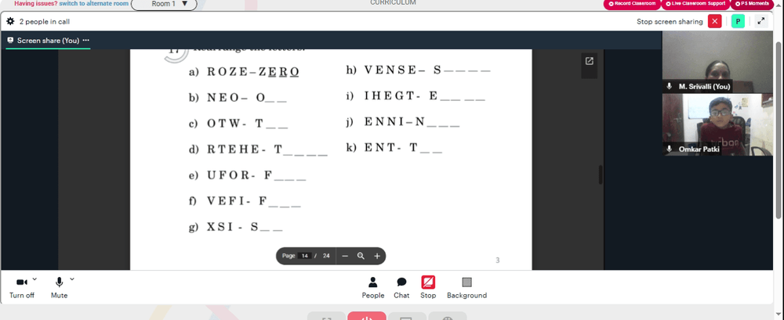Open Live Classroom Support
Screen dimensions: 784x320
tap(695, 4)
